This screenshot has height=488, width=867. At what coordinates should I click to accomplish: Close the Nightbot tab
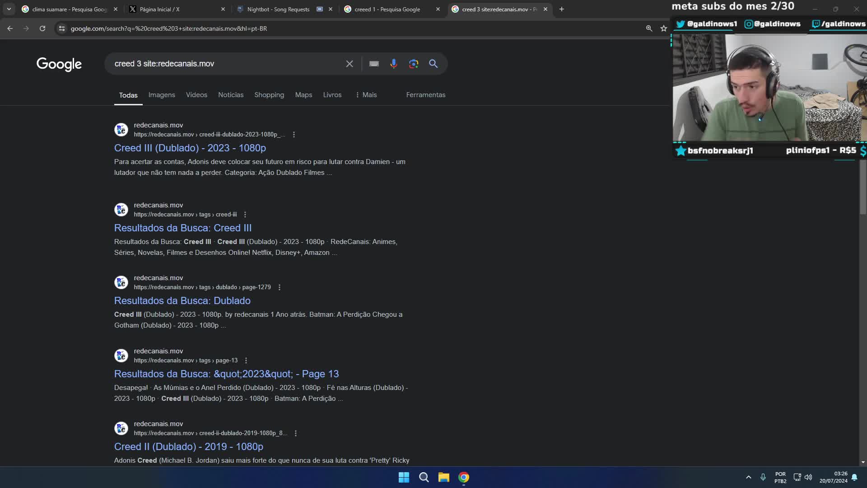331,9
